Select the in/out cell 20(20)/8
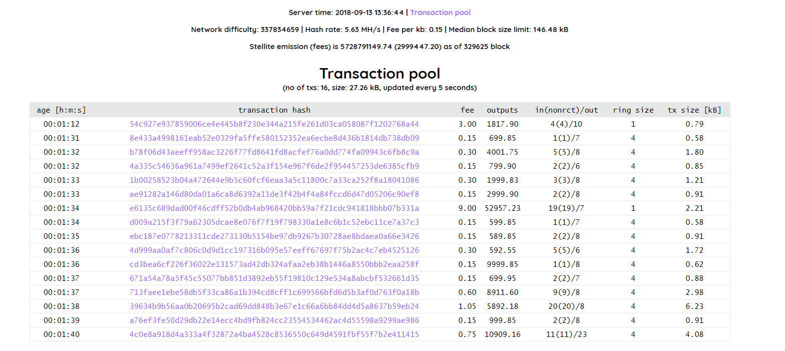The height and width of the screenshot is (351, 785). [x=567, y=306]
